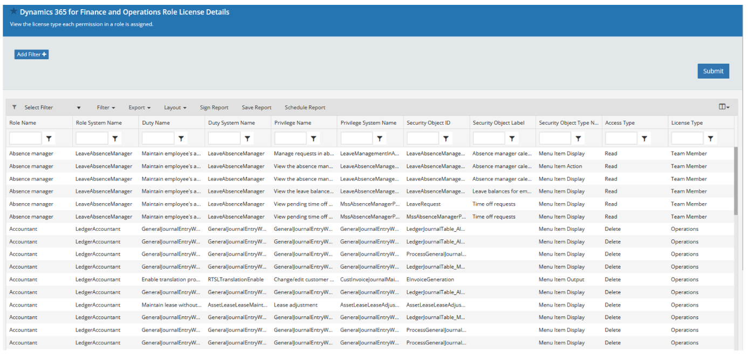Viewport: 748px width, 358px height.
Task: Select the 'LeaveManagementInA...' cell
Action: pos(370,154)
